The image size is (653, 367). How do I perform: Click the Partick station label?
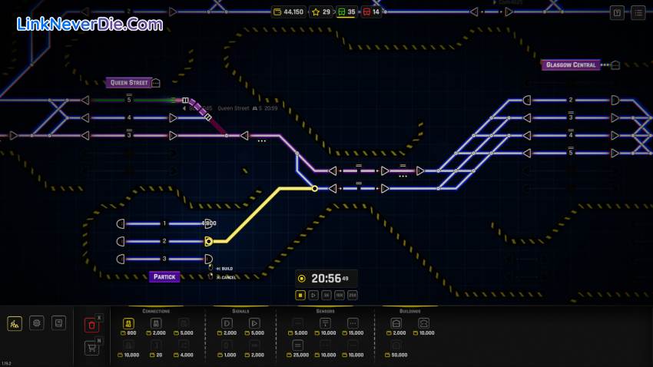point(164,276)
